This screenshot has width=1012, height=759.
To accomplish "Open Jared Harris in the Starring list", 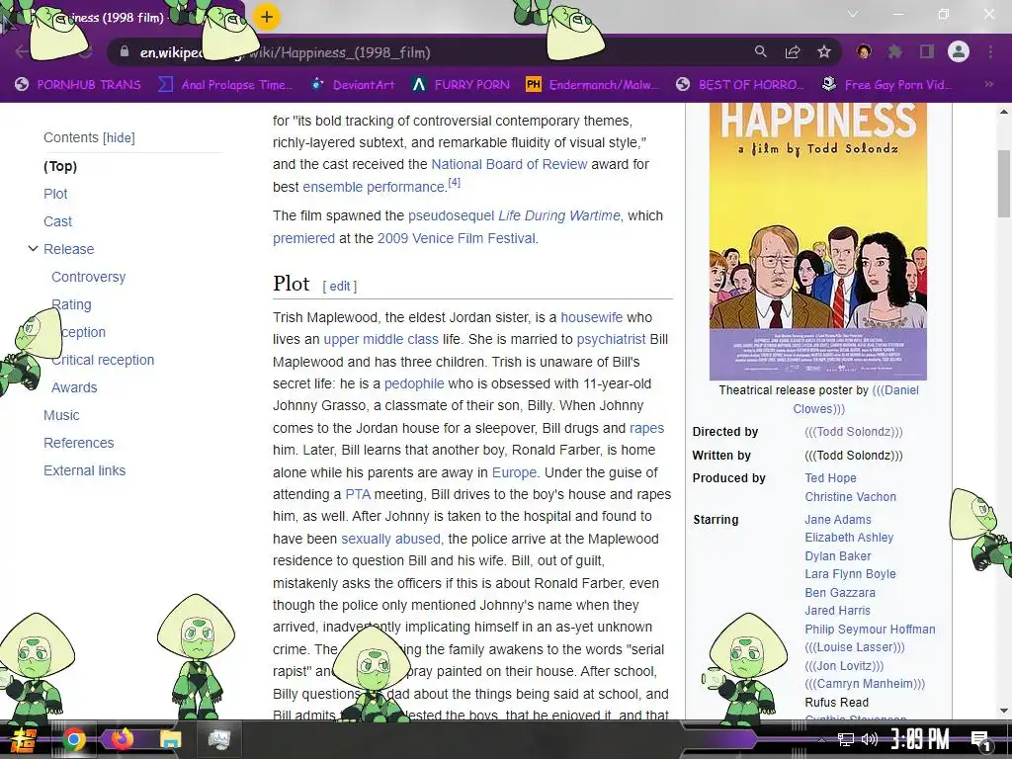I will click(837, 611).
